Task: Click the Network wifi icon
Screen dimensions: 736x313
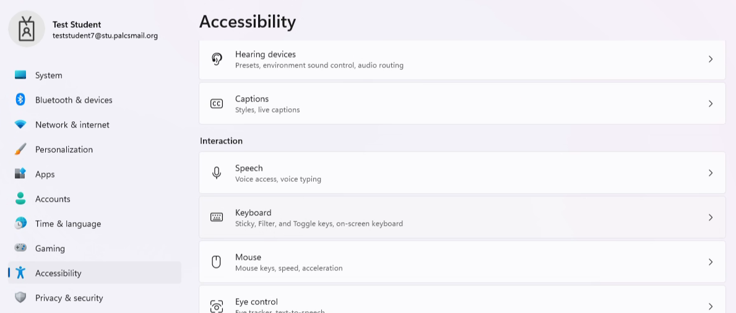Action: click(x=20, y=124)
